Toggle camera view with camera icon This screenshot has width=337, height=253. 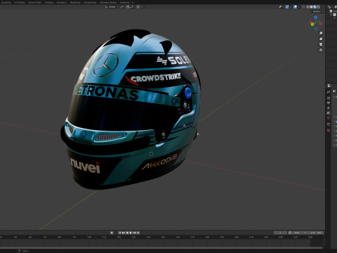point(321,44)
